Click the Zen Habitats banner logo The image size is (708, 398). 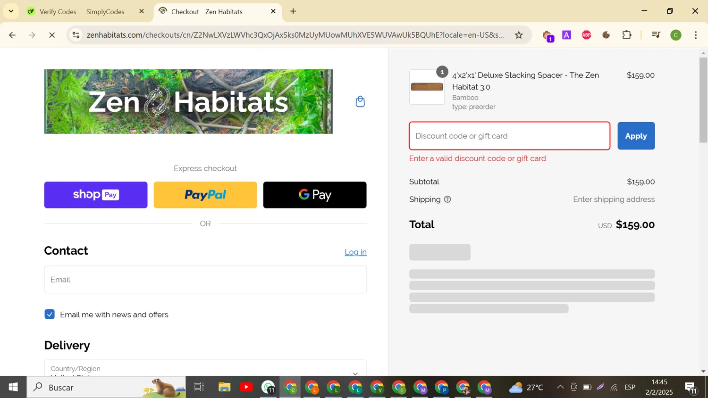click(188, 101)
